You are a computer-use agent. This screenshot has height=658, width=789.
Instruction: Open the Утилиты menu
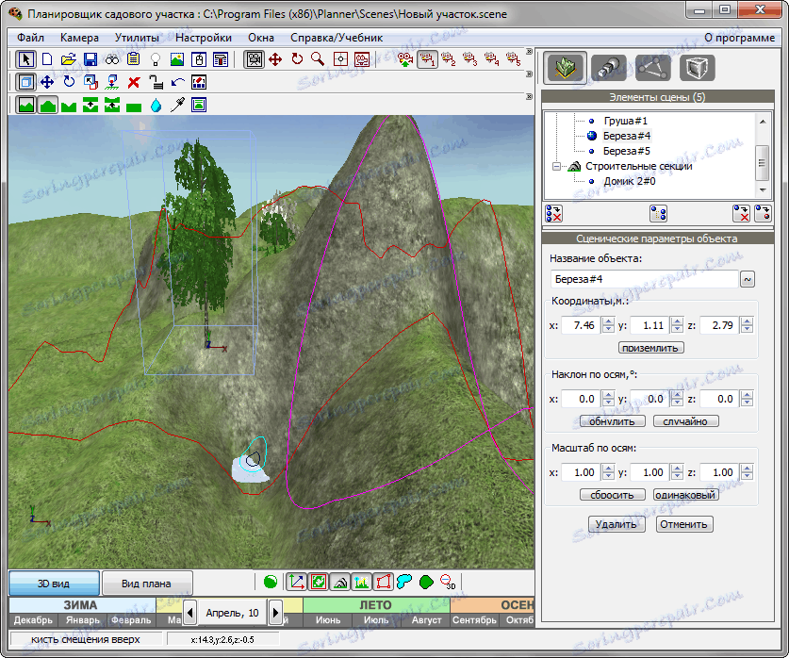tap(137, 38)
